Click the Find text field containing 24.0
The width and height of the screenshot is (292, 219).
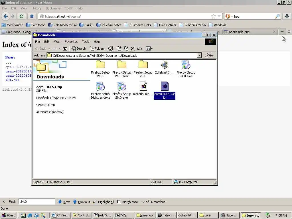click(37, 202)
